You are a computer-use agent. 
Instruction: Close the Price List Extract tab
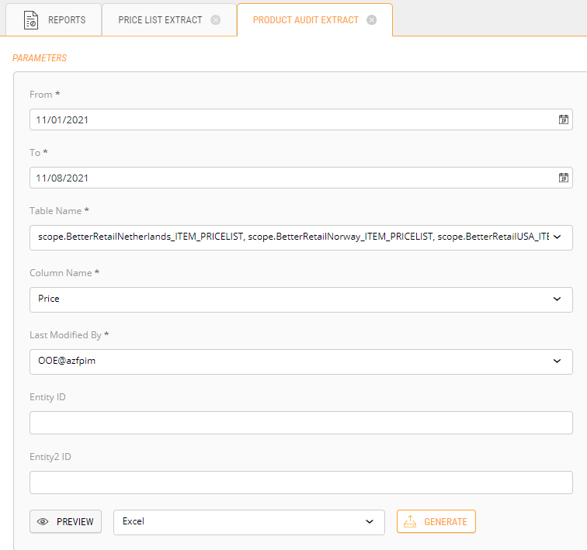[x=216, y=20]
